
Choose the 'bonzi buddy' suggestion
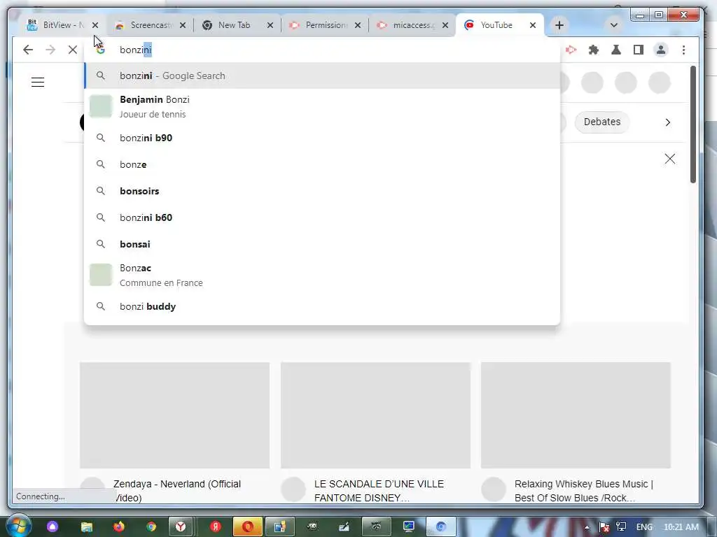tap(322, 306)
